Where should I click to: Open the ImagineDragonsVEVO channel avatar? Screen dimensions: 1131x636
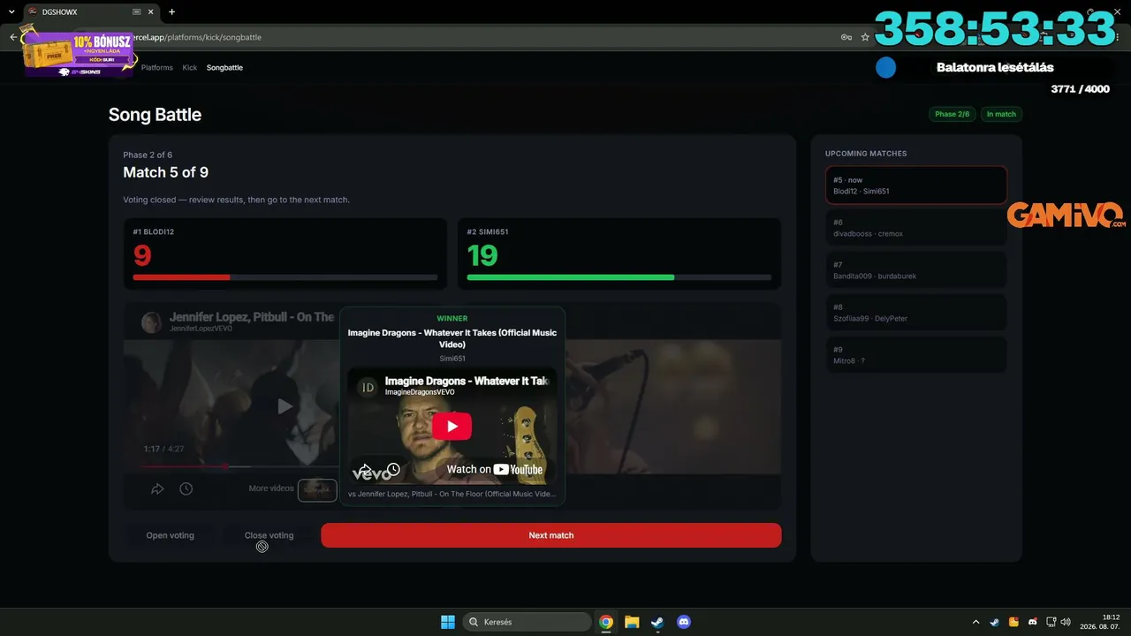point(368,387)
